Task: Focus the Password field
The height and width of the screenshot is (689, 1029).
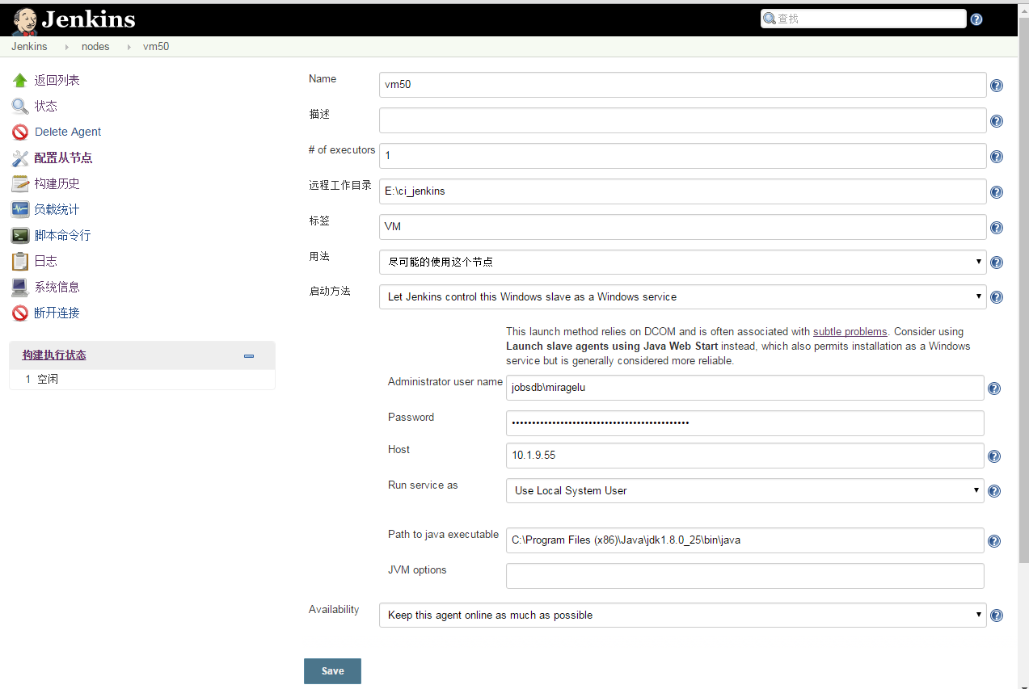Action: point(744,423)
